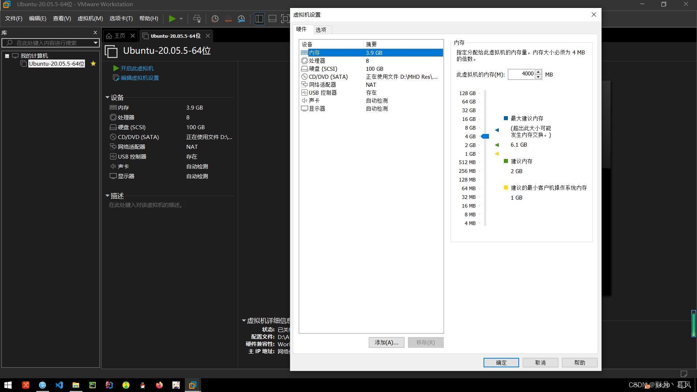This screenshot has height=392, width=697.
Task: Select 处理器 in the device list
Action: 317,61
